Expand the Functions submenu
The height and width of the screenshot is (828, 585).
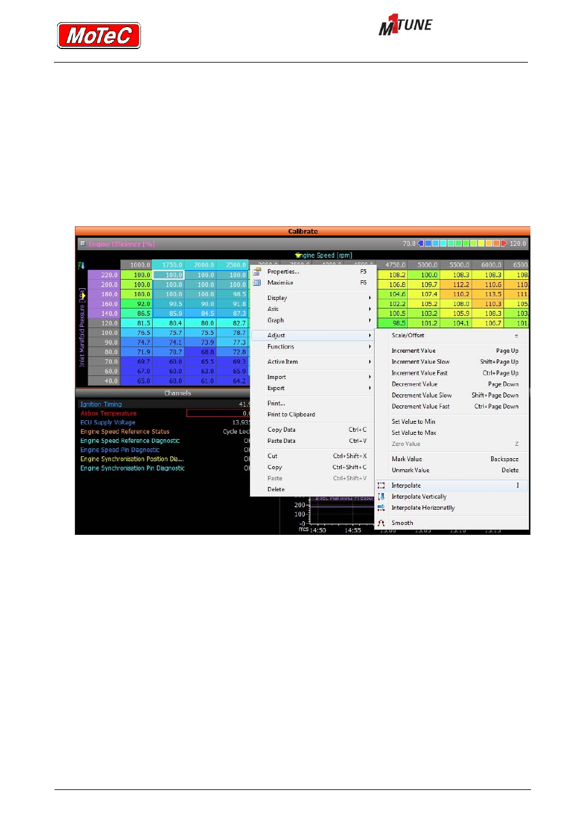[313, 347]
